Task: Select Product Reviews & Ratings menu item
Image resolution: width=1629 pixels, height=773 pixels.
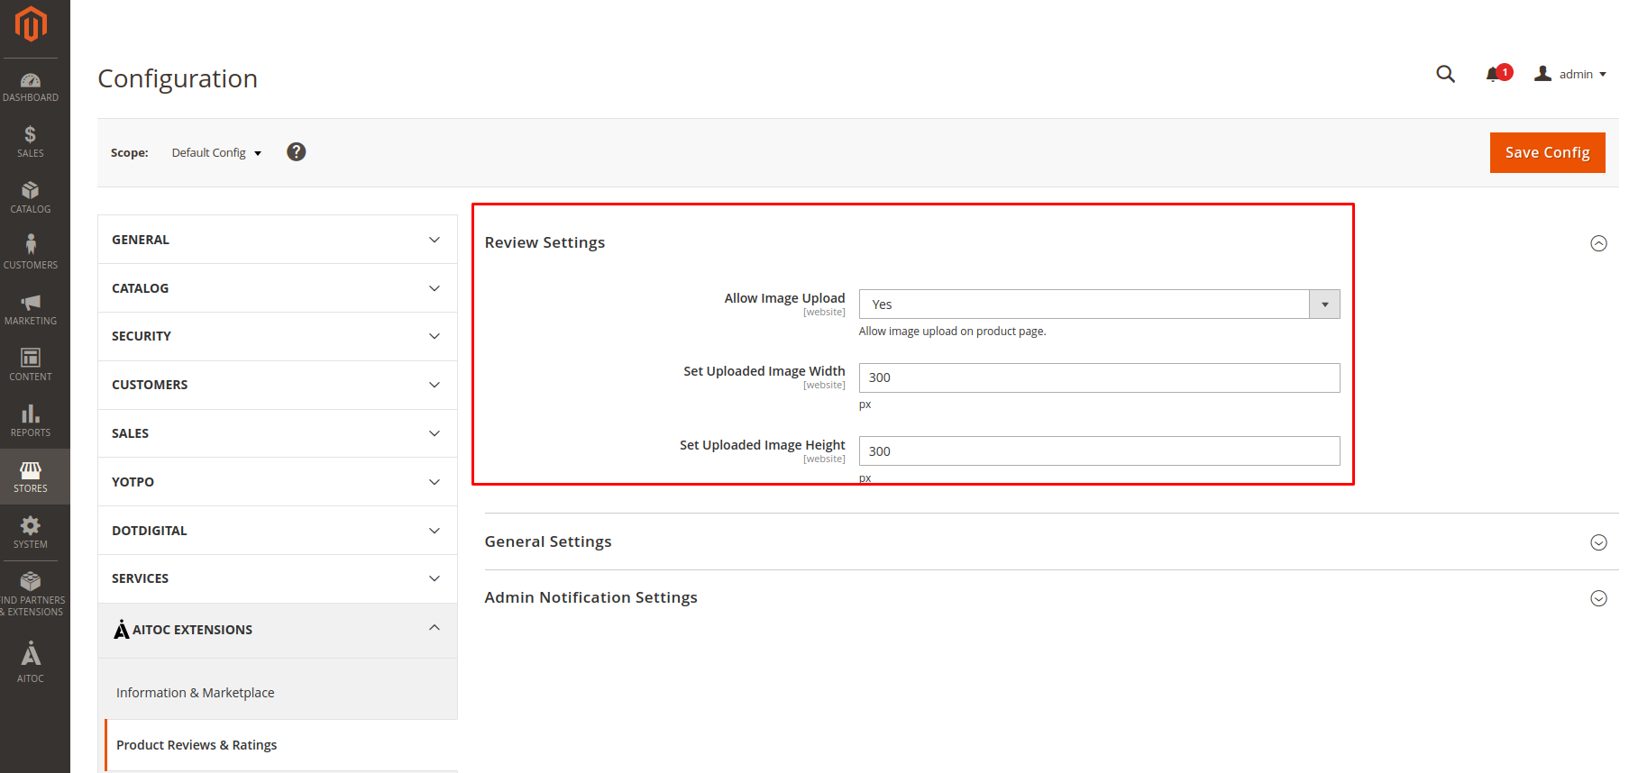Action: tap(197, 745)
